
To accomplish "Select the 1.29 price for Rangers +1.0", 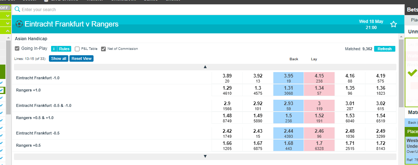I will (227, 90).
